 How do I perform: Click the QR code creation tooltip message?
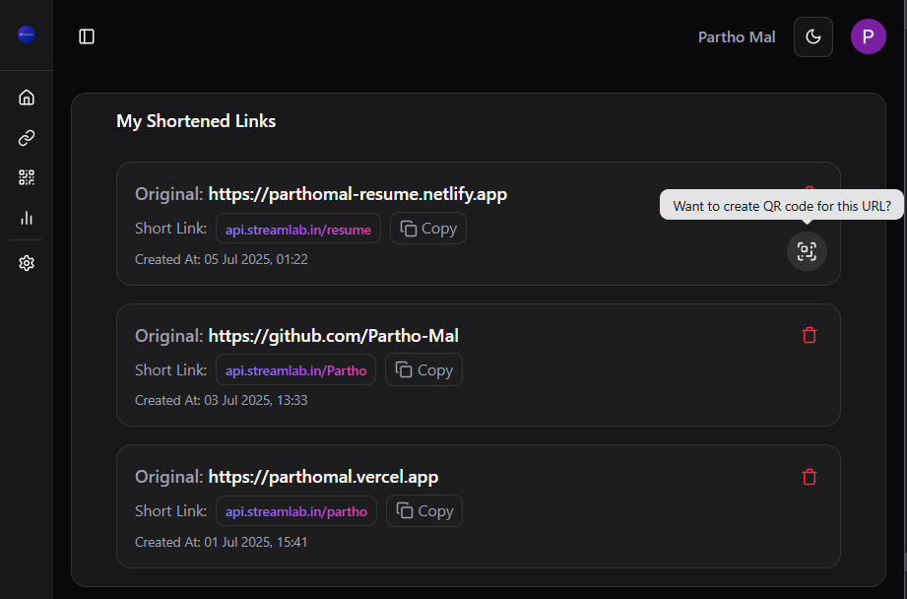pyautogui.click(x=782, y=205)
